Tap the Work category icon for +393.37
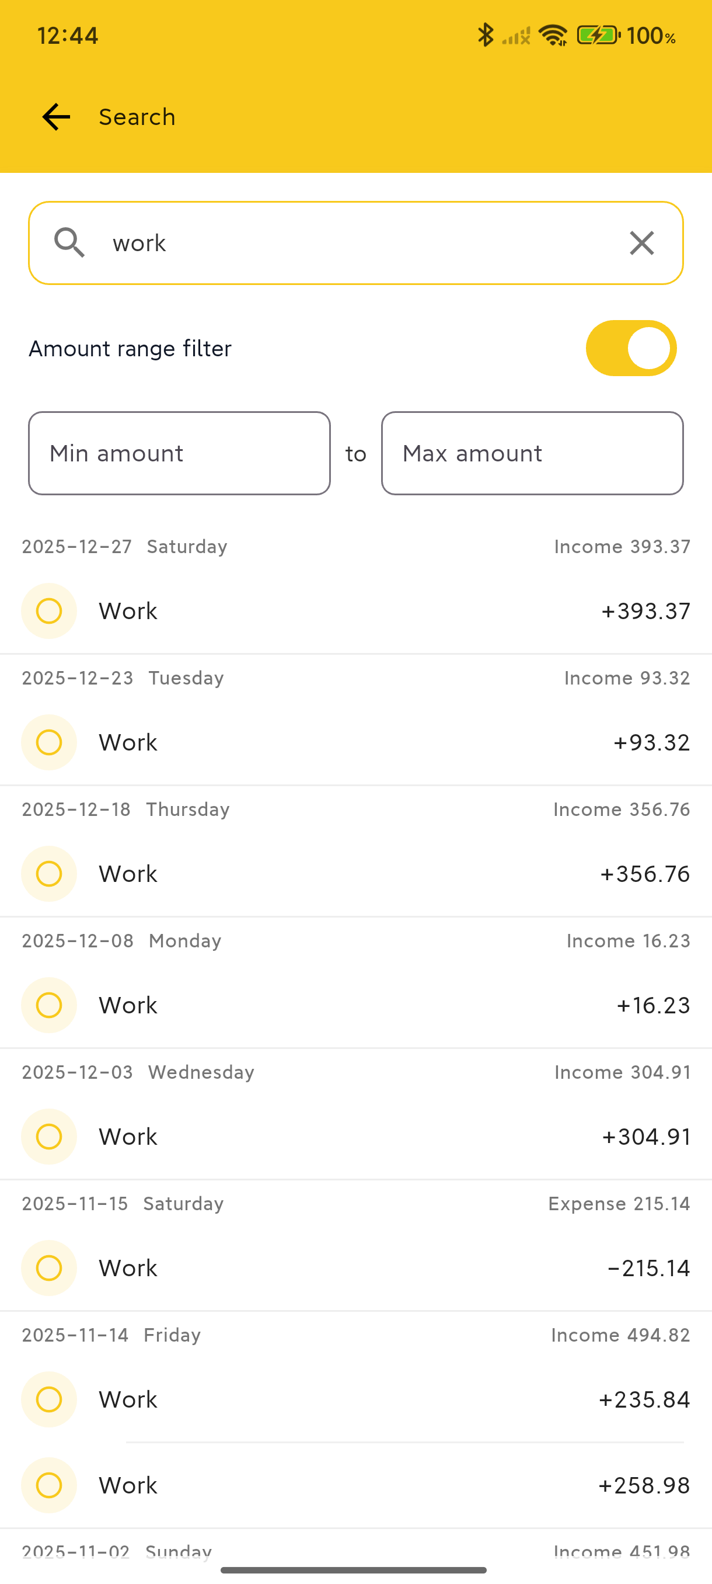The width and height of the screenshot is (712, 1584). coord(49,611)
